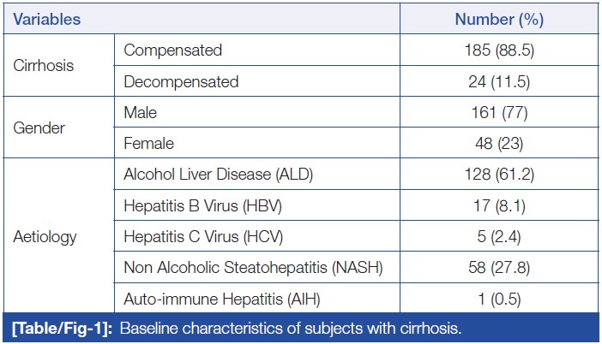This screenshot has height=344, width=602.
Task: Click the Male cell
Action: (141, 113)
